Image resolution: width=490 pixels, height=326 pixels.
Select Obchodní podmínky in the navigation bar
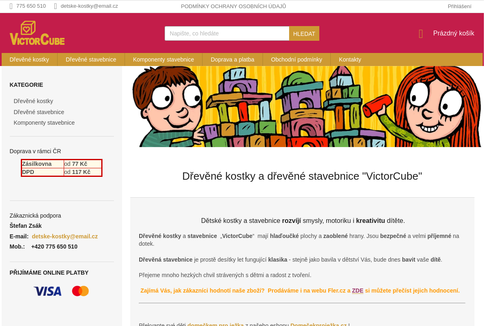tap(296, 59)
